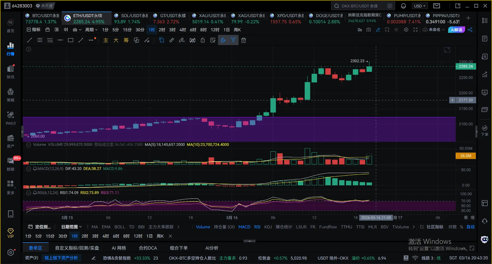This screenshot has height=264, width=492.
Task: Open the 合约DCA tab
Action: click(148, 248)
